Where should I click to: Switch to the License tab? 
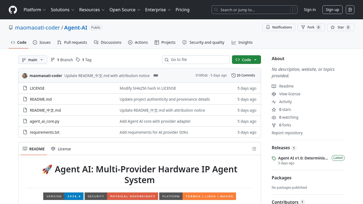click(x=61, y=149)
